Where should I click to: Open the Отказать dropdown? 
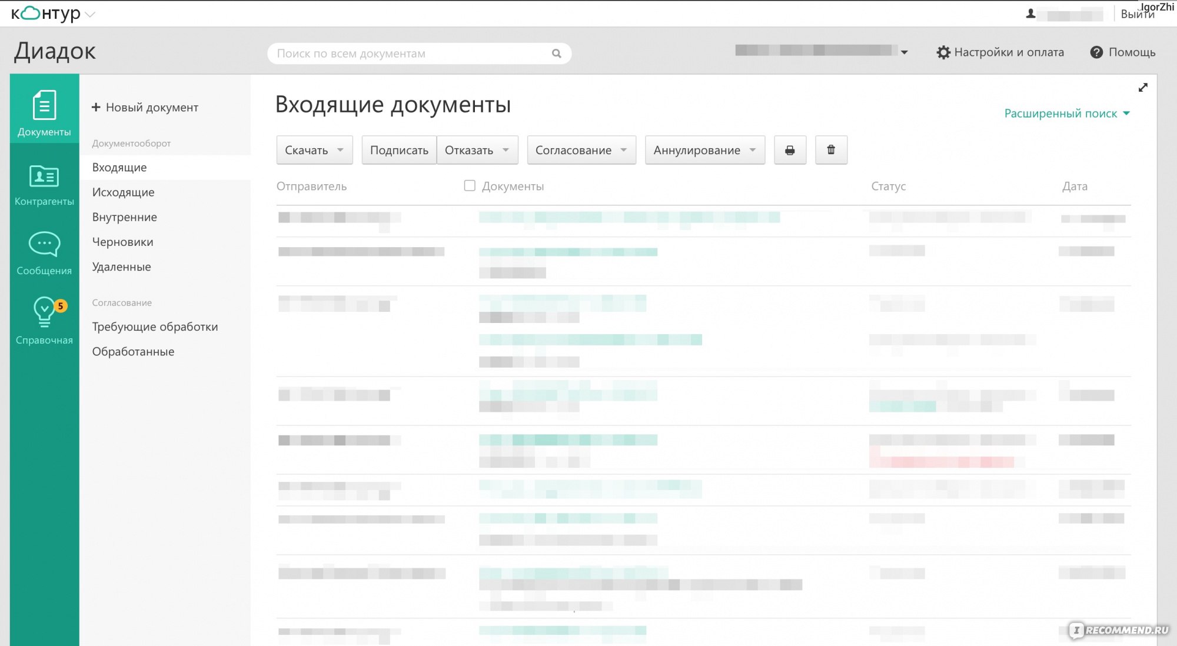[x=477, y=150]
